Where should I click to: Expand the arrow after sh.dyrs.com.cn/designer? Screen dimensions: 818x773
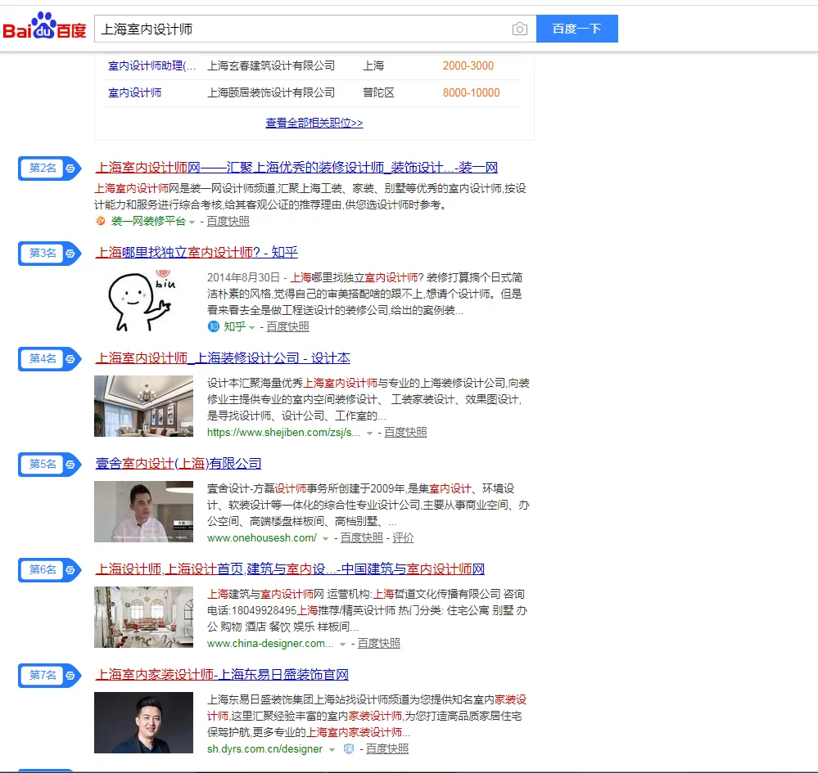click(332, 749)
